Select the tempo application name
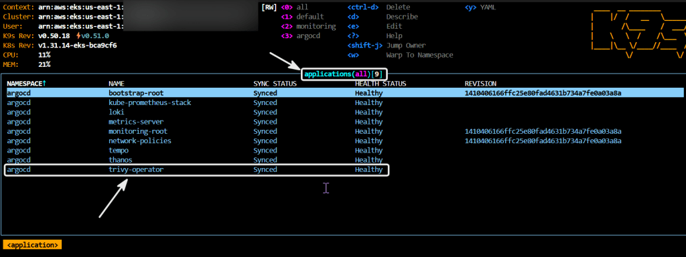The width and height of the screenshot is (686, 257). 119,151
